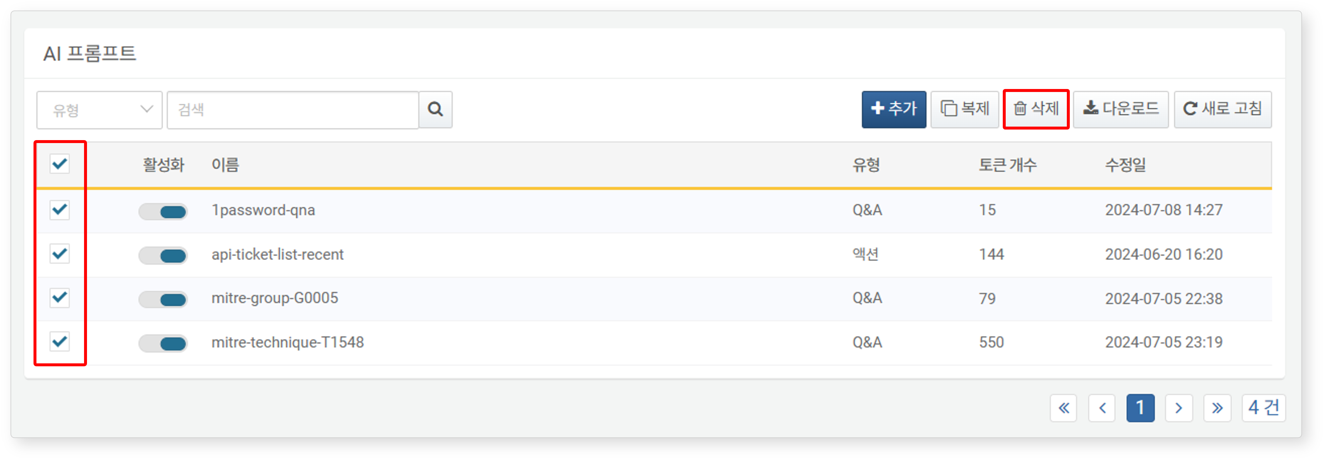
Task: Open the 1password-qna prompt entry
Action: coord(263,210)
